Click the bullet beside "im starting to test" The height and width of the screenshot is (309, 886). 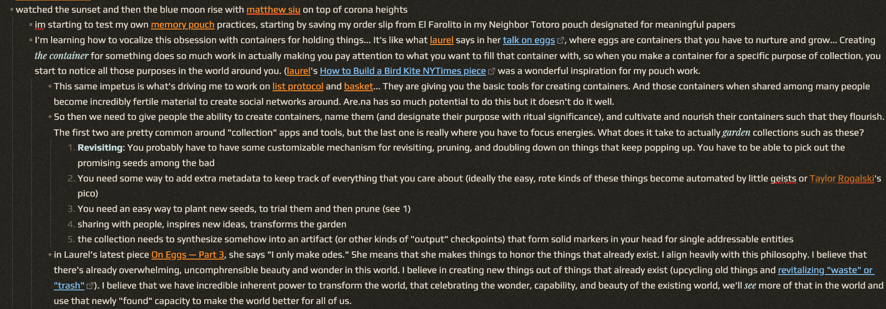[30, 25]
